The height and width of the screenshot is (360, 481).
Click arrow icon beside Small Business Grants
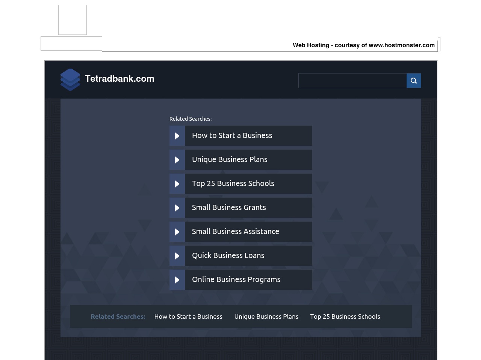[x=177, y=208]
